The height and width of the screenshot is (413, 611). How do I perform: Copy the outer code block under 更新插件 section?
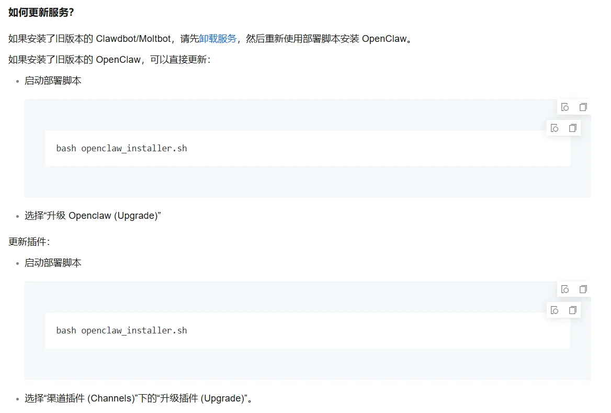pyautogui.click(x=583, y=289)
